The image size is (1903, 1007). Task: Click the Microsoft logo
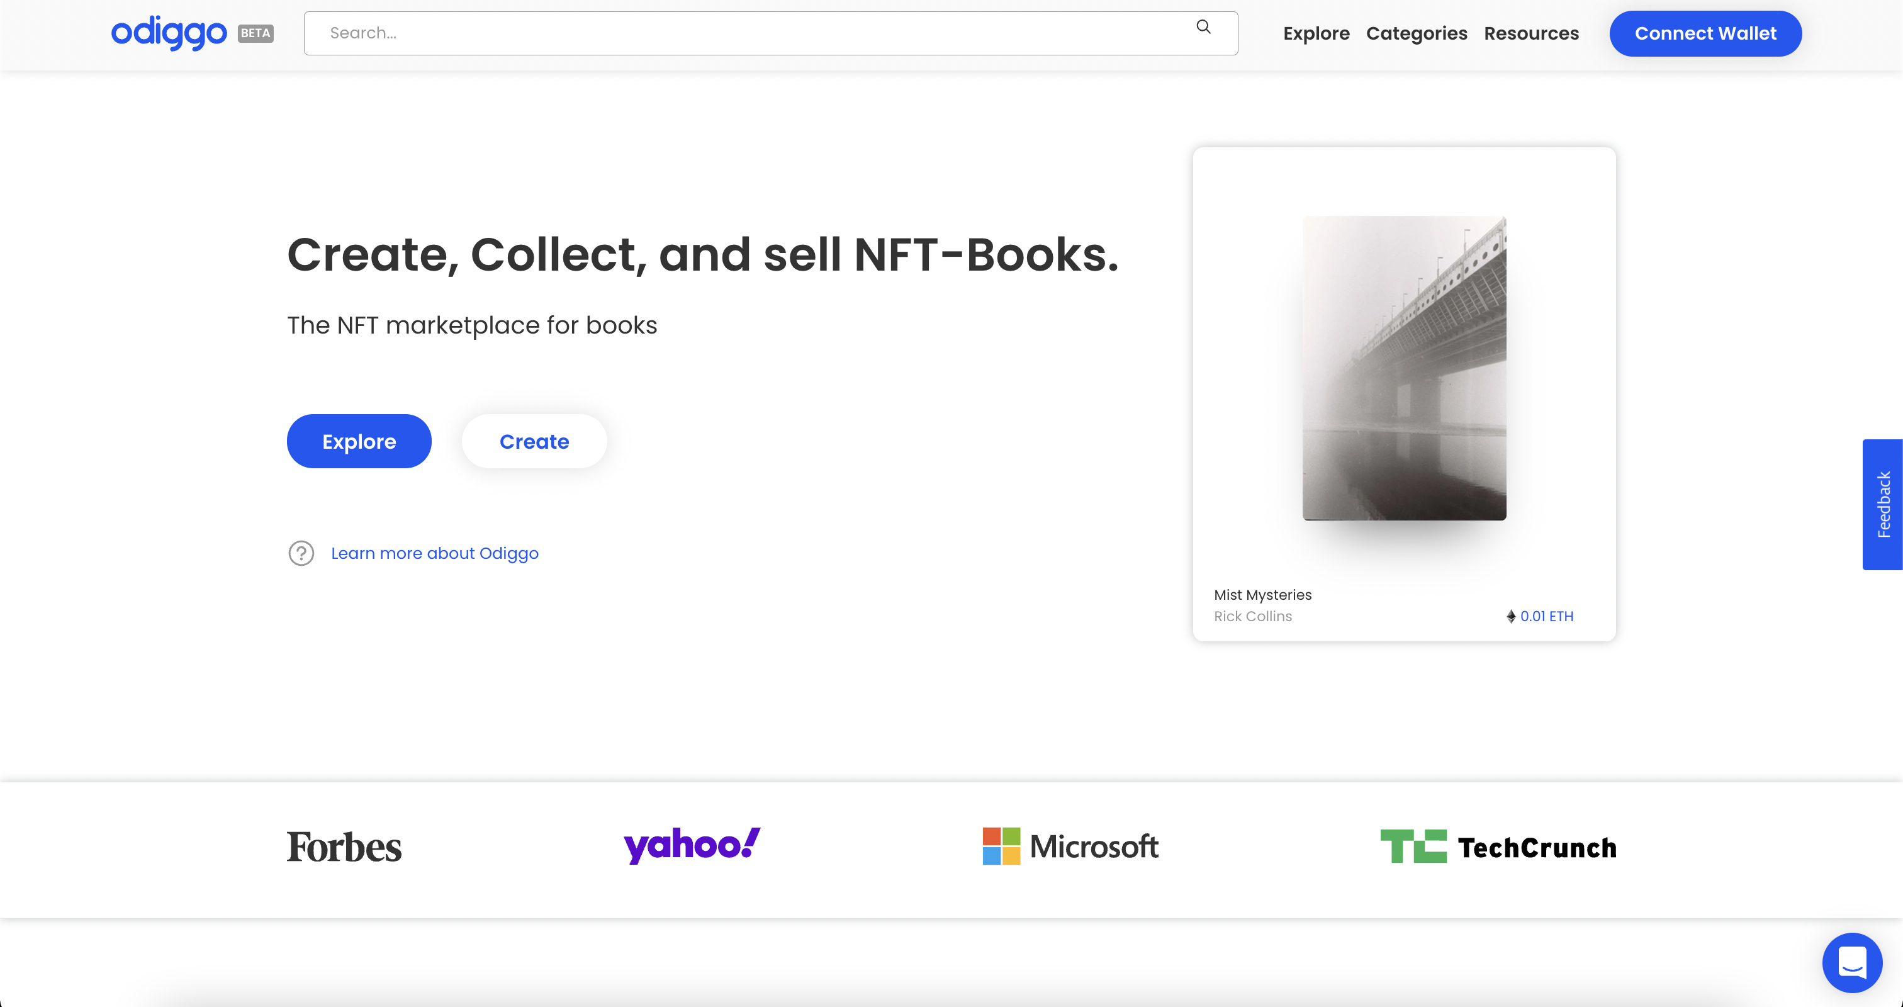pos(1070,847)
